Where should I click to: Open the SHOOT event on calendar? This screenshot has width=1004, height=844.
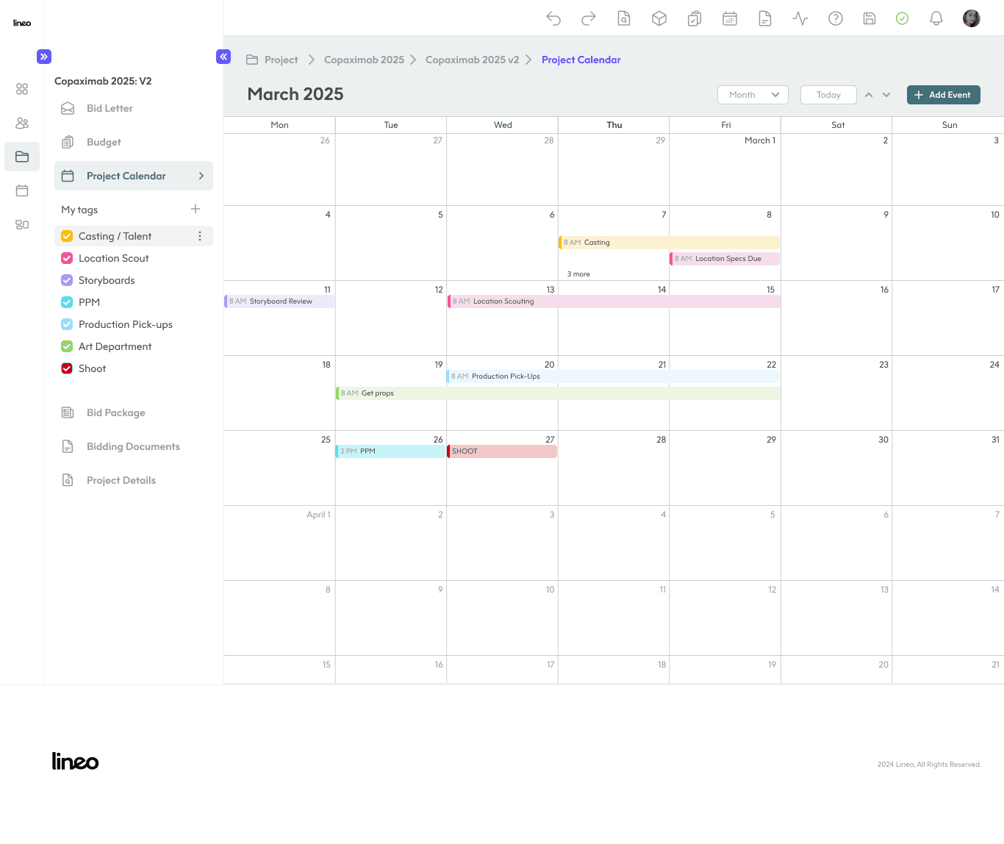(x=502, y=451)
